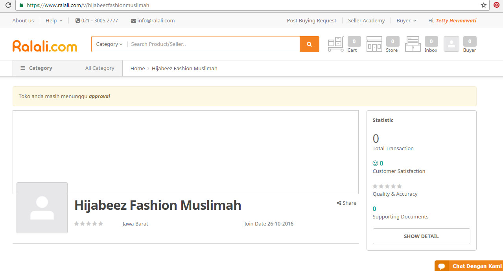Screen dimensions: 503x271
Task: Click the Pinterest extension icon
Action: coord(496,5)
